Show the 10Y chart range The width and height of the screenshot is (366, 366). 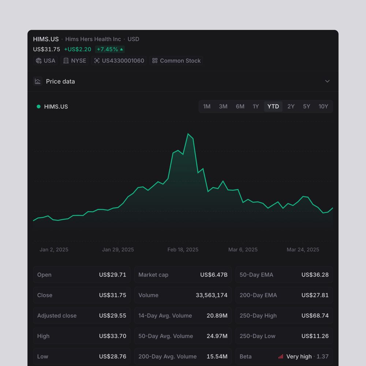pos(323,107)
